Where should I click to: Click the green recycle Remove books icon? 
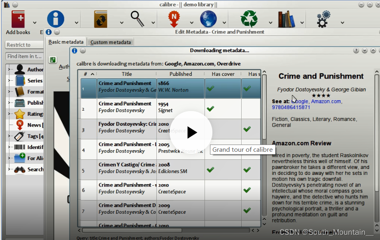[x=249, y=19]
